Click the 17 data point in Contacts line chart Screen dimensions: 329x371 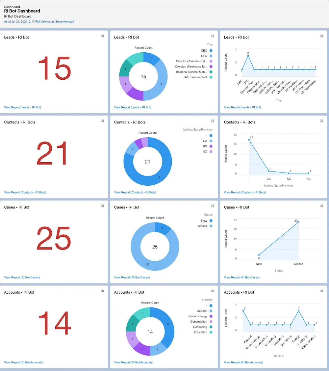(x=249, y=140)
